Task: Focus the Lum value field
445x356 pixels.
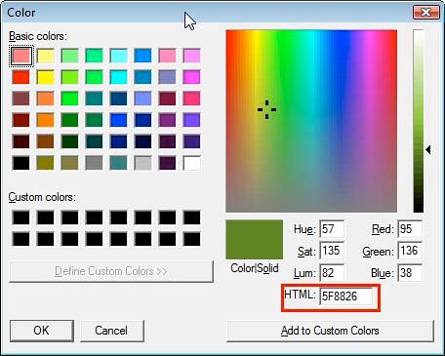Action: click(x=332, y=273)
